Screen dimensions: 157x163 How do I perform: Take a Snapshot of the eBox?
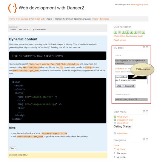pyautogui.click(x=129, y=86)
